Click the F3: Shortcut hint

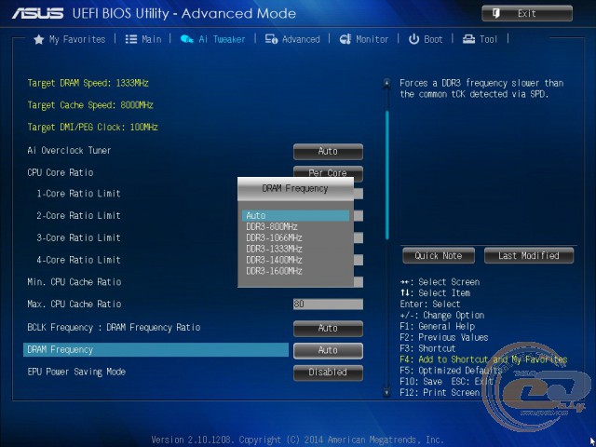point(427,348)
